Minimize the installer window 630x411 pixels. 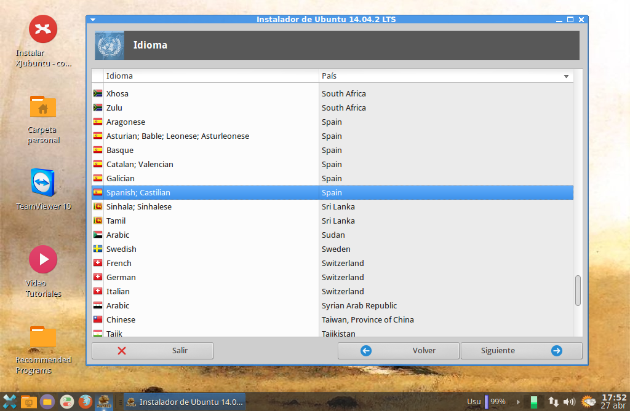pyautogui.click(x=559, y=20)
